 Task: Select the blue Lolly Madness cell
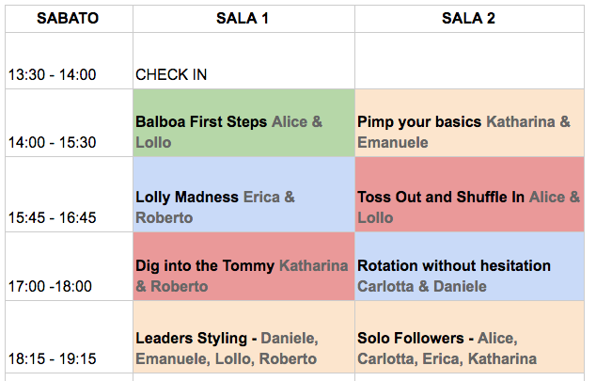[x=243, y=195]
